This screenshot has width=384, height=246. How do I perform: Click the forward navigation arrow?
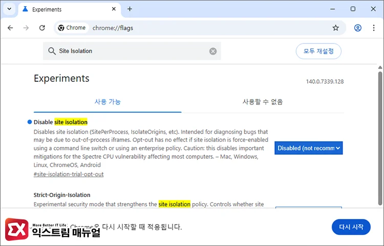[26, 28]
